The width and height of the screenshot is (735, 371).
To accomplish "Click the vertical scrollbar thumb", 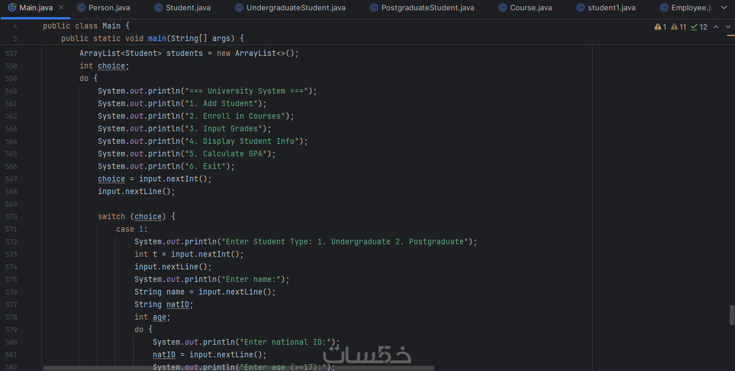I will pyautogui.click(x=732, y=314).
